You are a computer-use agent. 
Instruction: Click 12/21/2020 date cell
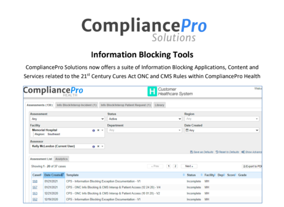pyautogui.click(x=51, y=194)
